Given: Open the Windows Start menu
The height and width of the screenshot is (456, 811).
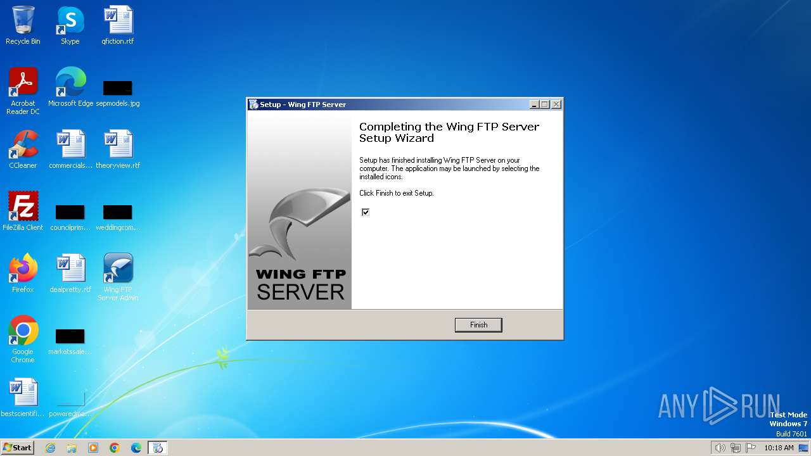Looking at the screenshot, I should (17, 447).
